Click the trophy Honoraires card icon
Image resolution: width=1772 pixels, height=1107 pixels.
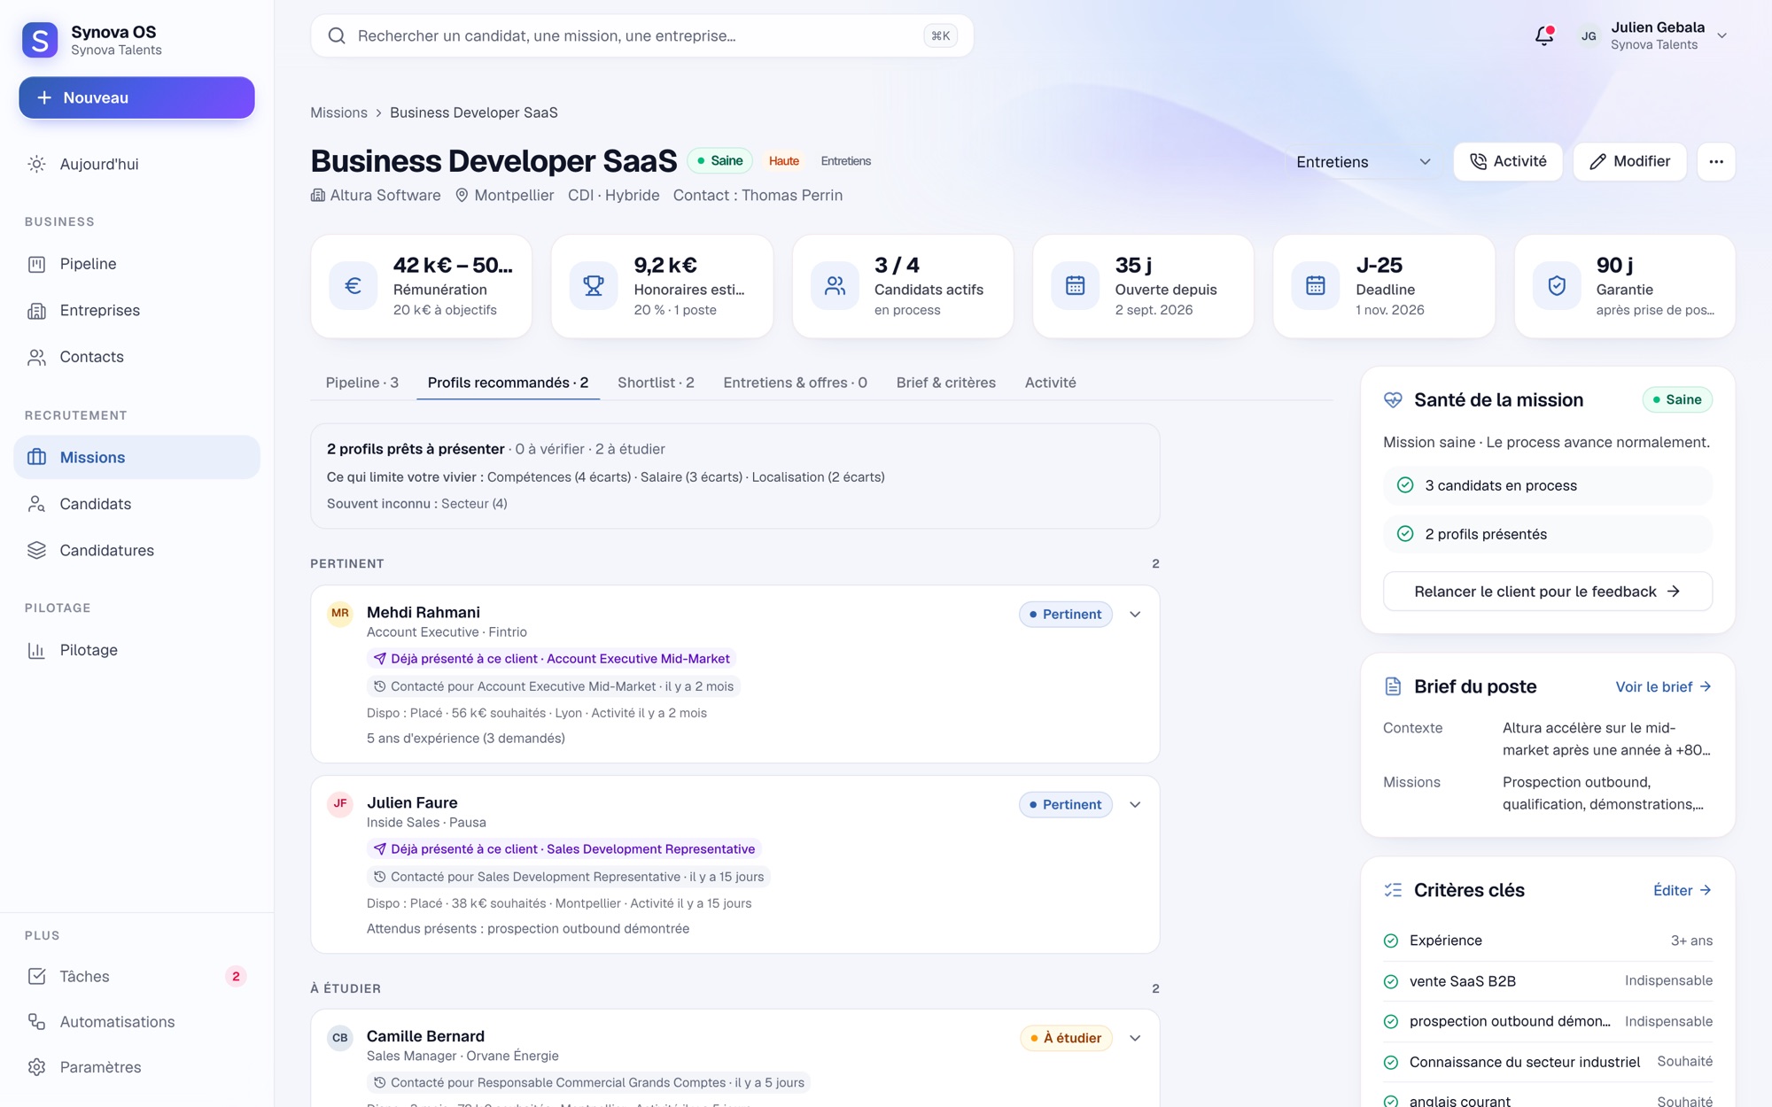(594, 286)
